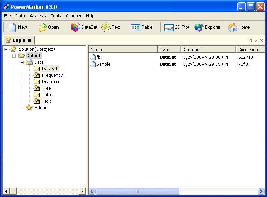Click the Tree folder icon in tree
The width and height of the screenshot is (267, 197).
37,88
